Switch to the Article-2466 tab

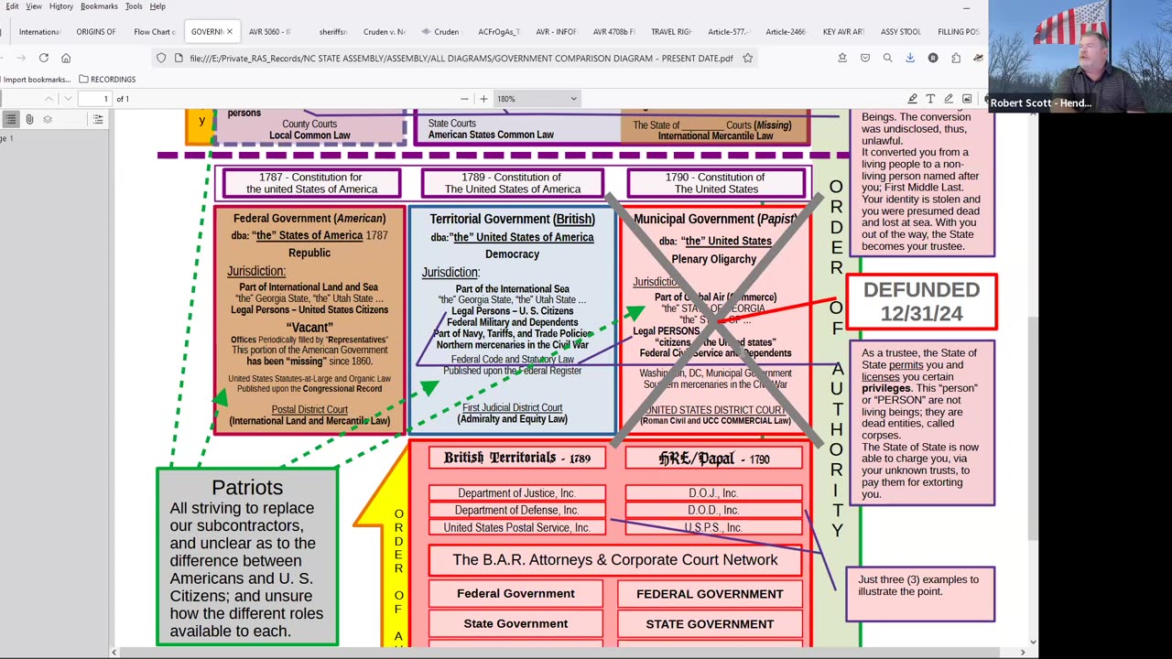(786, 31)
